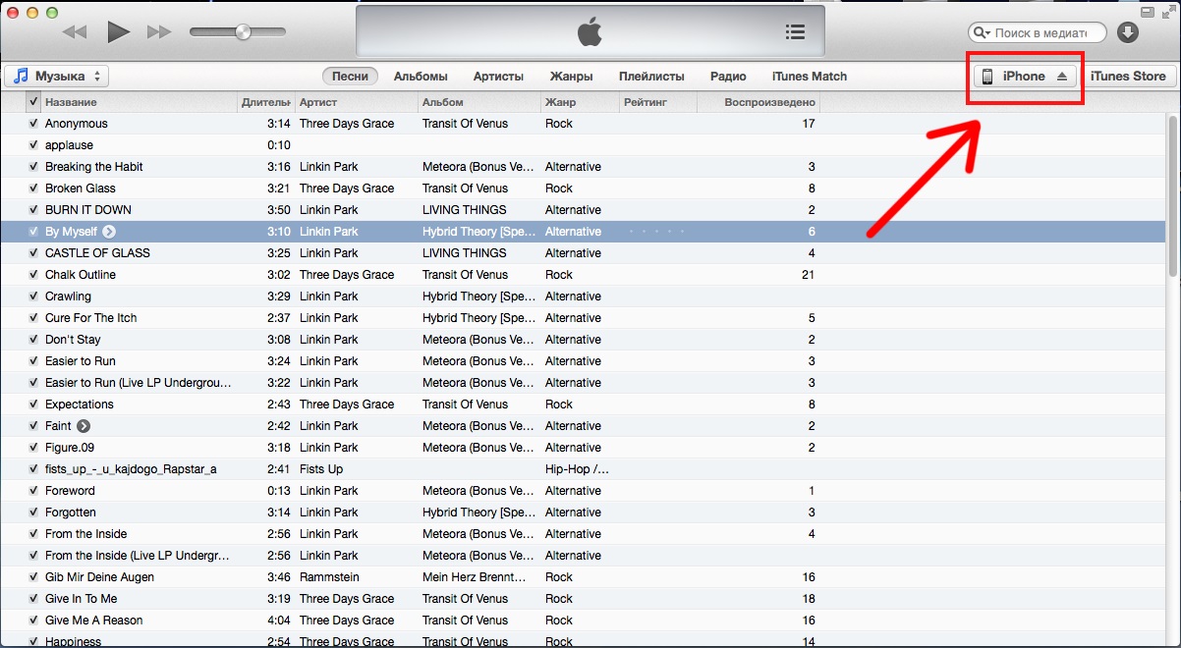Click the search library field
1181x648 pixels.
click(1038, 32)
